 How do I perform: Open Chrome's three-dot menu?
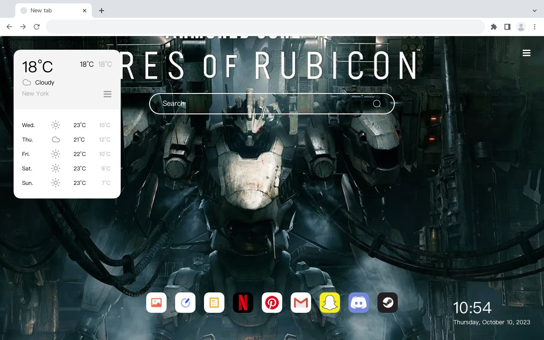(535, 27)
